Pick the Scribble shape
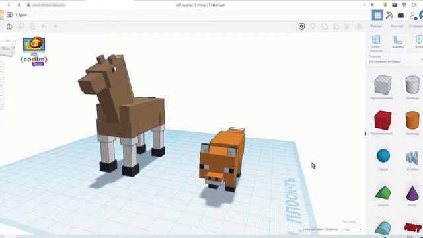The height and width of the screenshot is (238, 423). tap(412, 157)
